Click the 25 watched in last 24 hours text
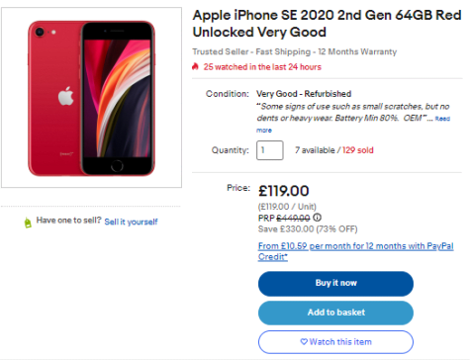This screenshot has width=470, height=360. 262,67
